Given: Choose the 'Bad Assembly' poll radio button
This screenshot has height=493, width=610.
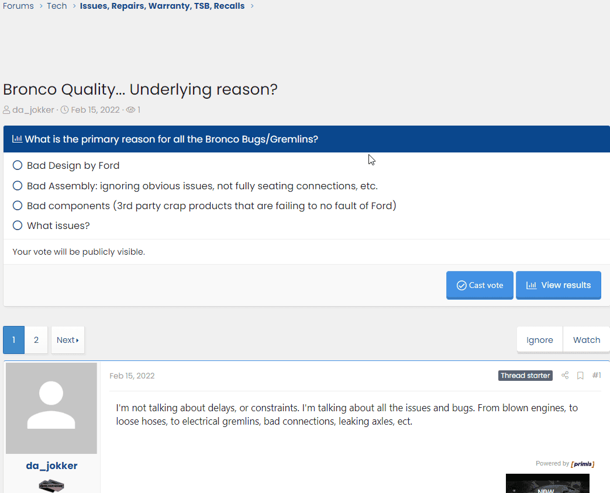Looking at the screenshot, I should (18, 186).
